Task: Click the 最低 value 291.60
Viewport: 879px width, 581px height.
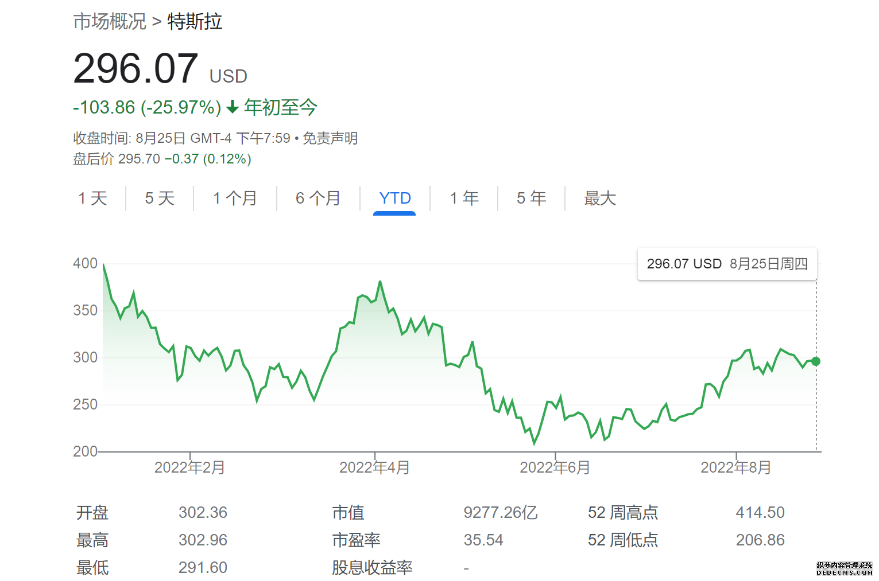Action: pos(203,567)
